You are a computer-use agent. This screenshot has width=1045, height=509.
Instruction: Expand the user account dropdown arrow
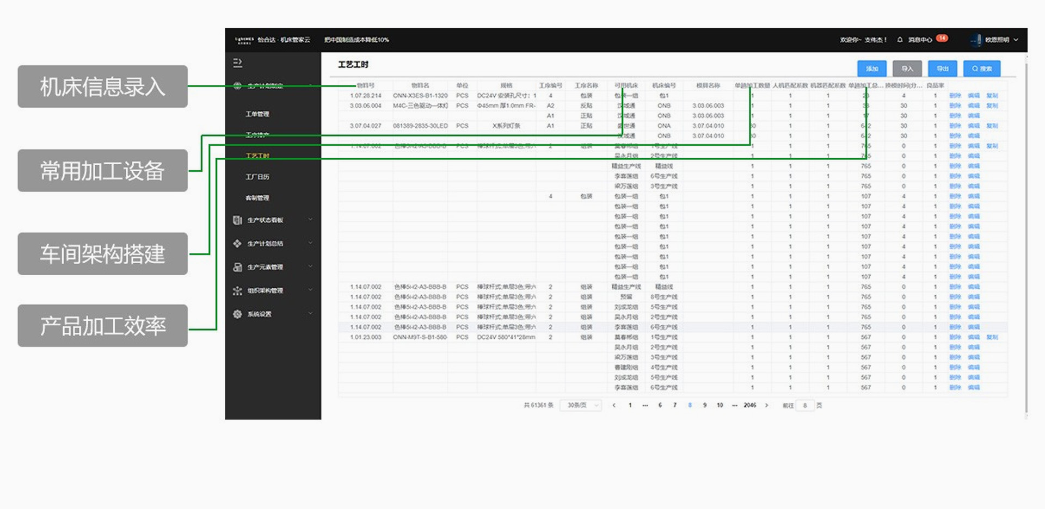pos(1016,40)
